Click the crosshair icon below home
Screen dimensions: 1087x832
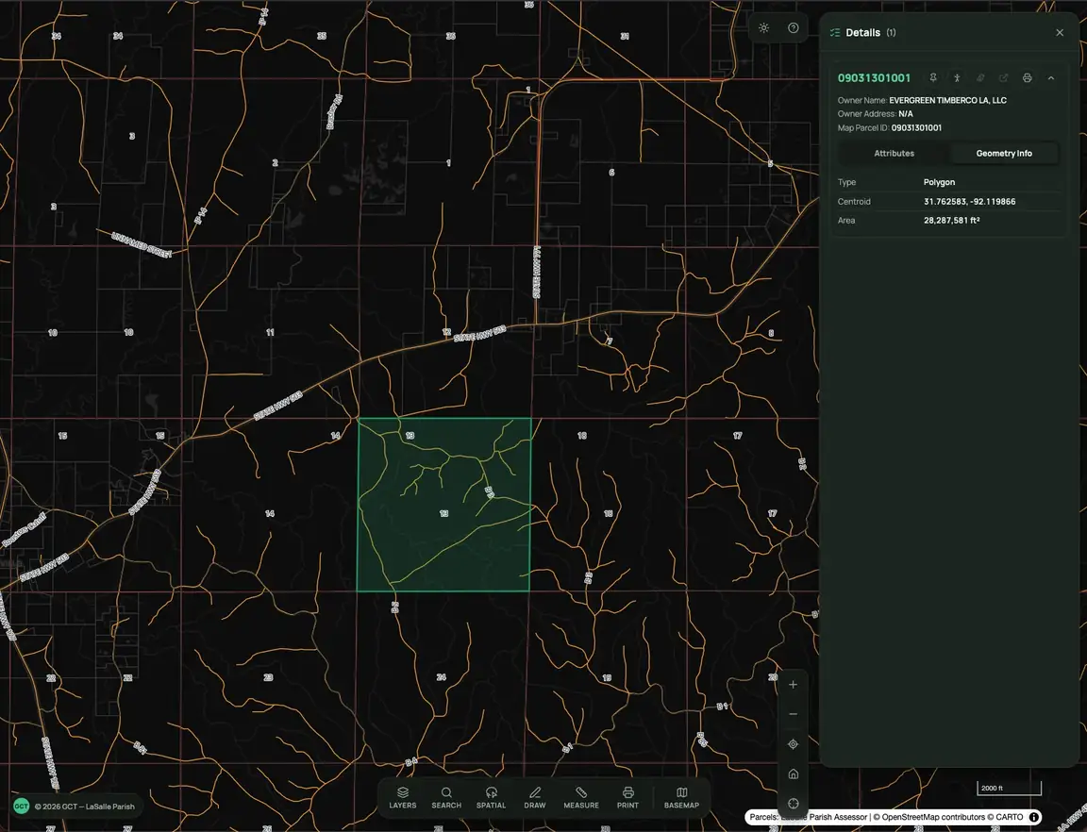[x=793, y=804]
